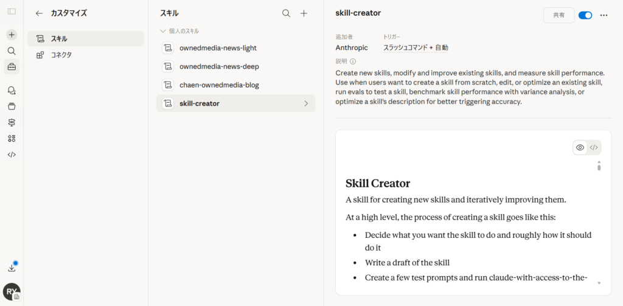Switch to rendered preview eye view
This screenshot has width=623, height=306.
(x=580, y=147)
